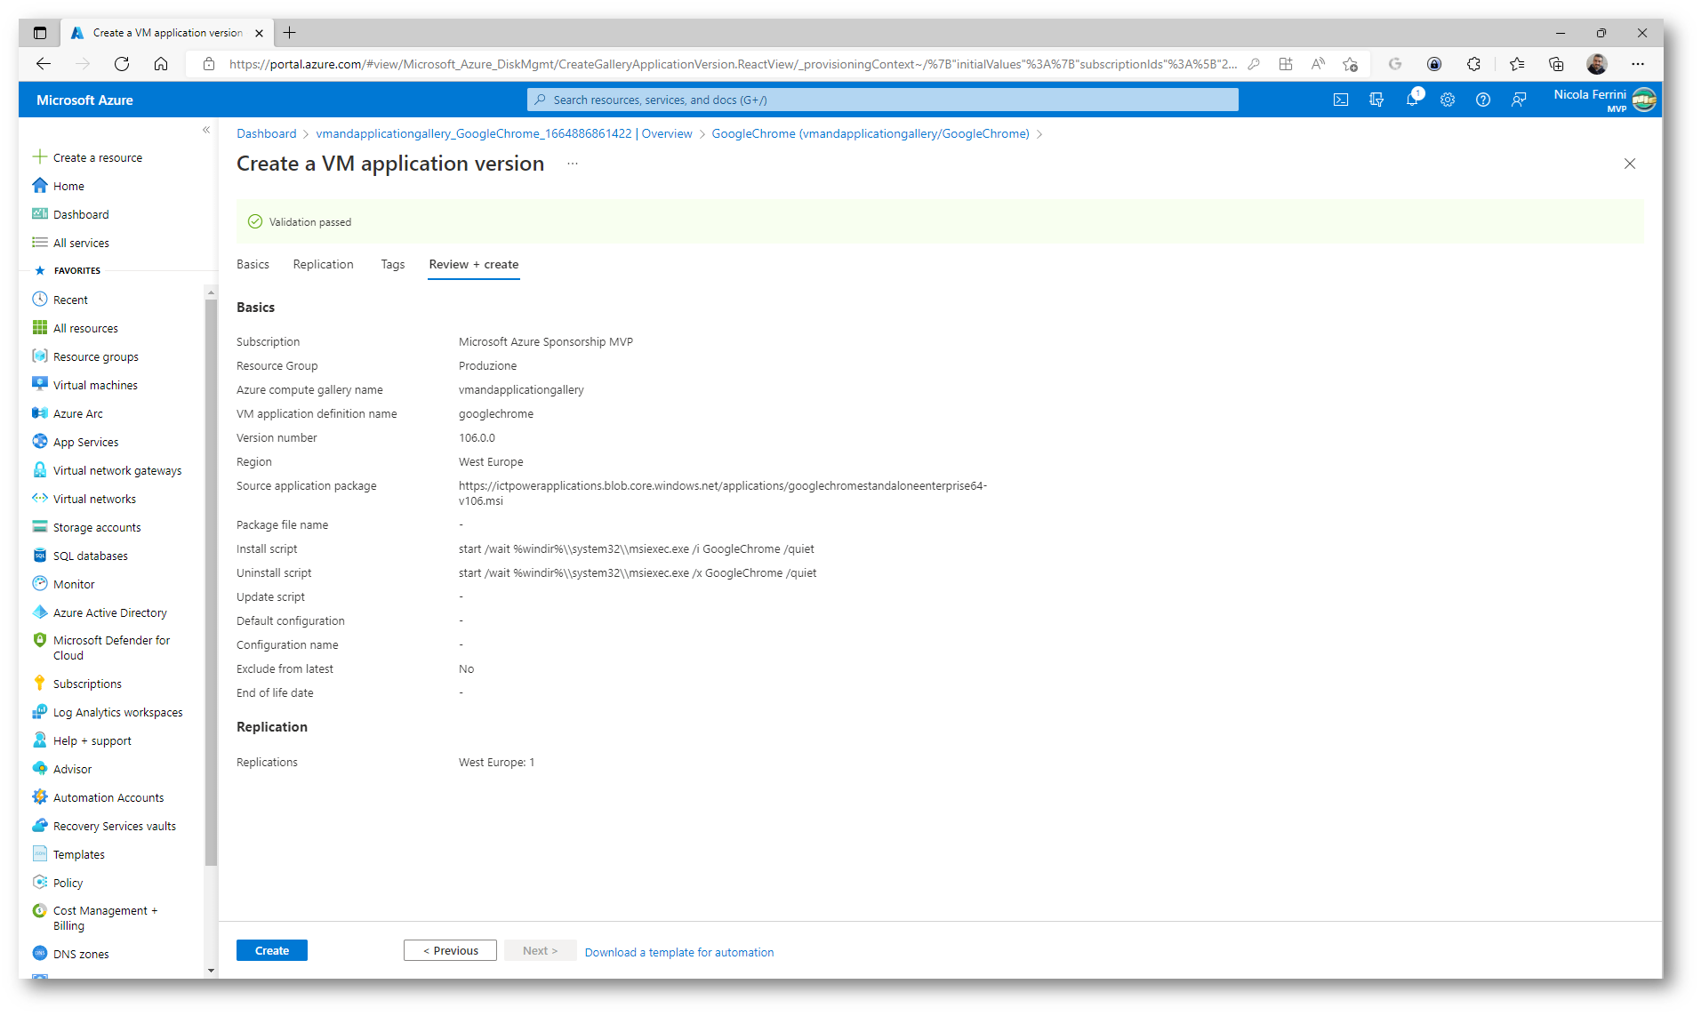Open Recent items
Image resolution: width=1701 pixels, height=1016 pixels.
(x=60, y=300)
